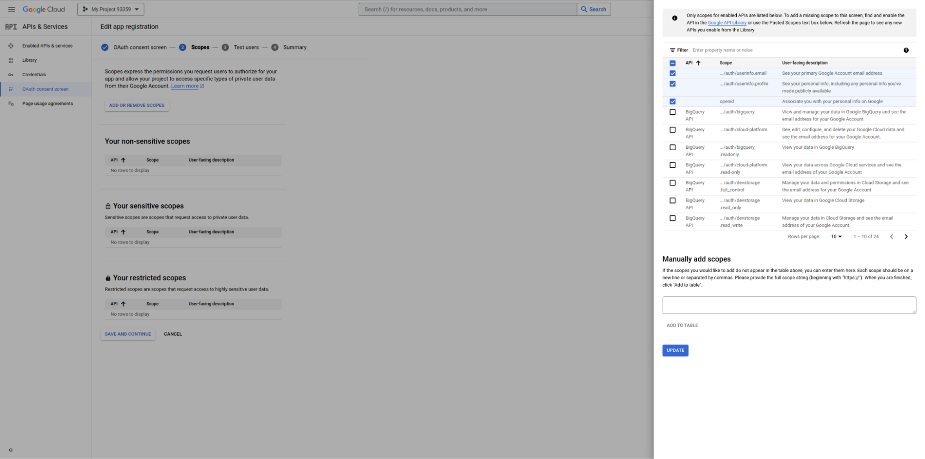Click Add to Table
Screen dimensions: 925x459
pos(682,325)
